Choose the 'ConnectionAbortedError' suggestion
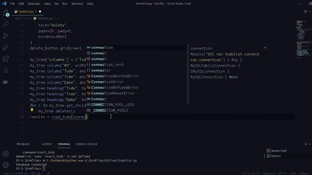 coord(136,76)
